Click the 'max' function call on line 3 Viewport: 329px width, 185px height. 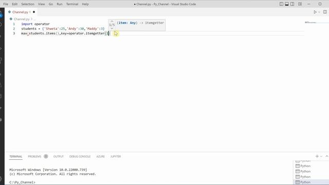point(24,33)
